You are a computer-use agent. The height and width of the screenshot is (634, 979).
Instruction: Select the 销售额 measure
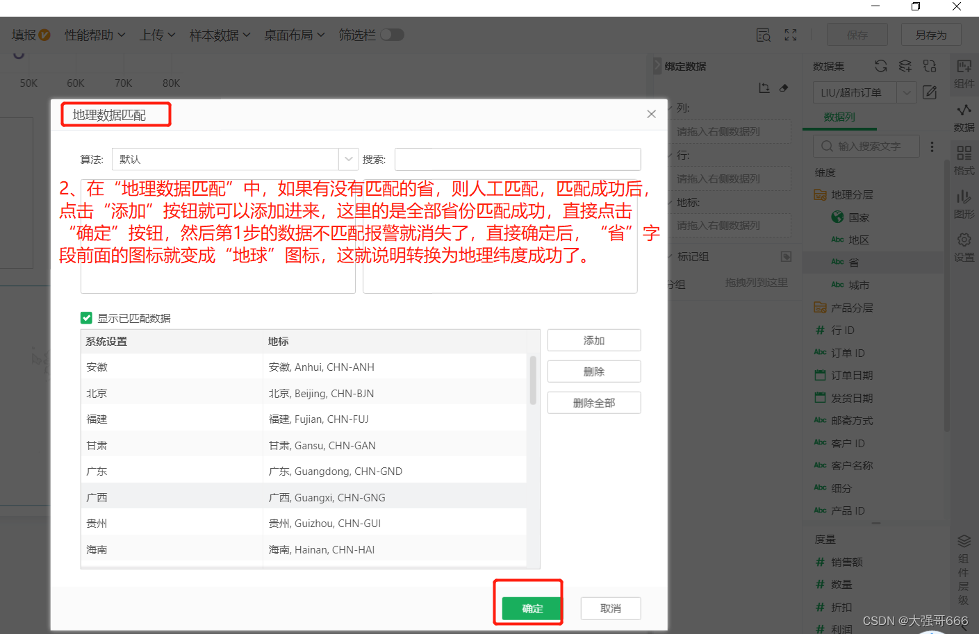point(839,562)
